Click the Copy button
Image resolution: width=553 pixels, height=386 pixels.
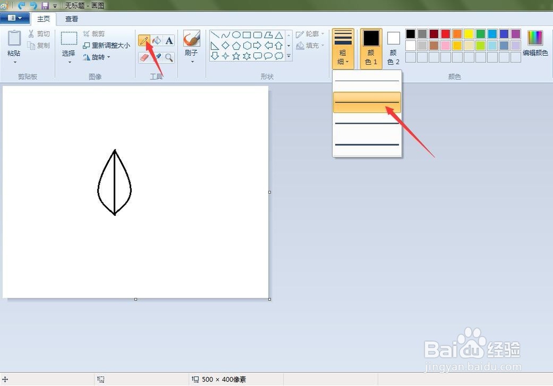(39, 45)
